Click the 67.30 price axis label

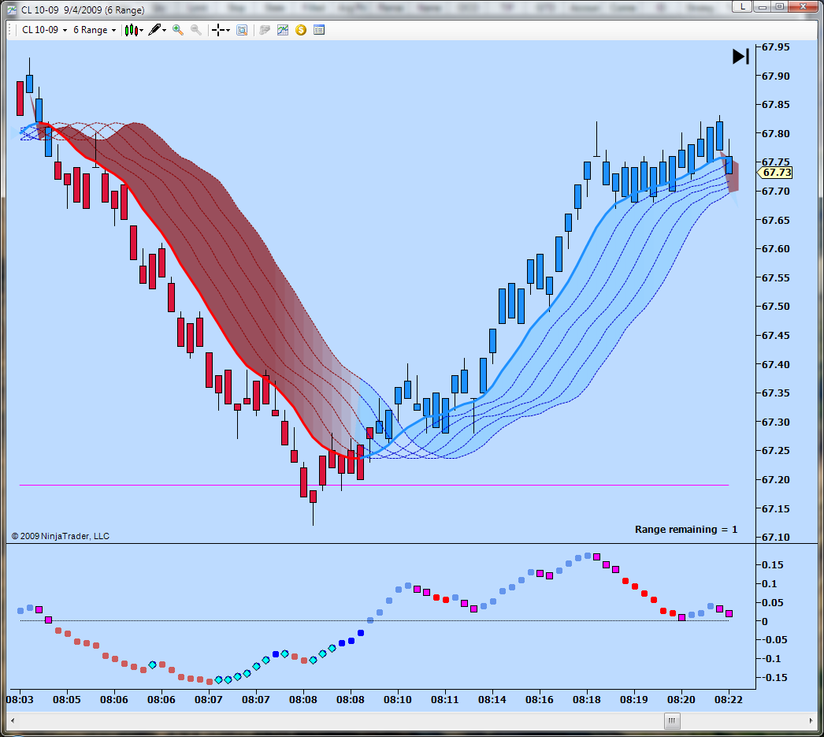[776, 422]
